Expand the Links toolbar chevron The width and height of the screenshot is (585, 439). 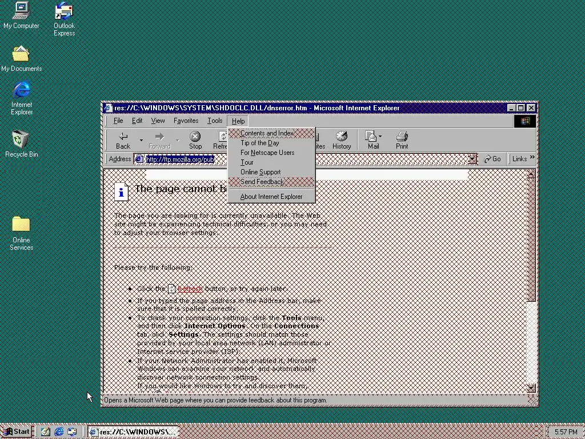point(532,158)
